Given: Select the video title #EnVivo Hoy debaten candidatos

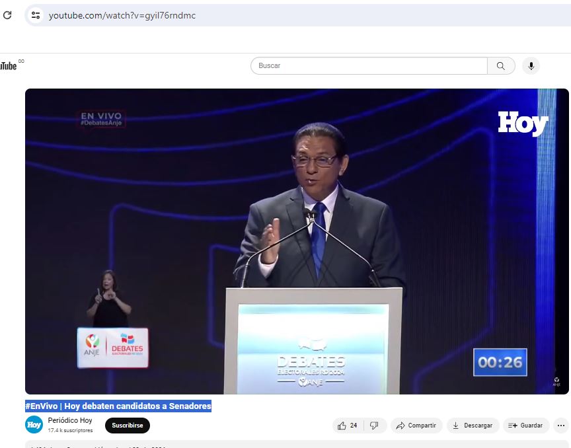Looking at the screenshot, I should [118, 406].
